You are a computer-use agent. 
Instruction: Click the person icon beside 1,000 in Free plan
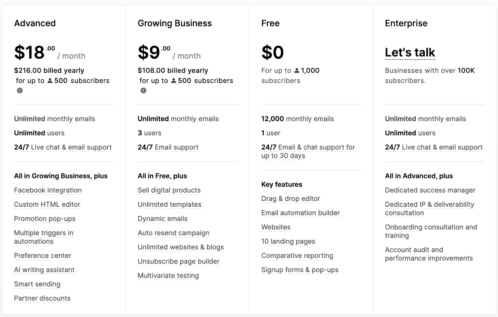coord(297,71)
